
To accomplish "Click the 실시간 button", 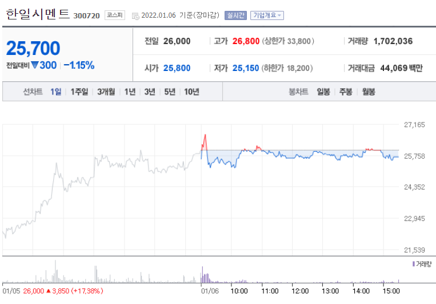I will tap(235, 15).
